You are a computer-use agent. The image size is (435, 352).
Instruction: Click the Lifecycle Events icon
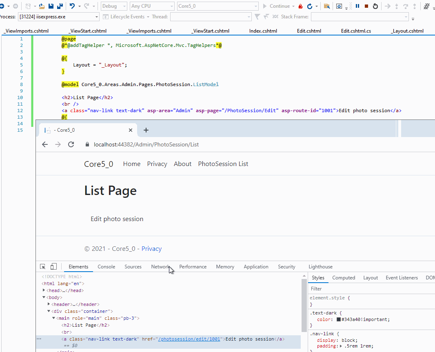tap(105, 17)
